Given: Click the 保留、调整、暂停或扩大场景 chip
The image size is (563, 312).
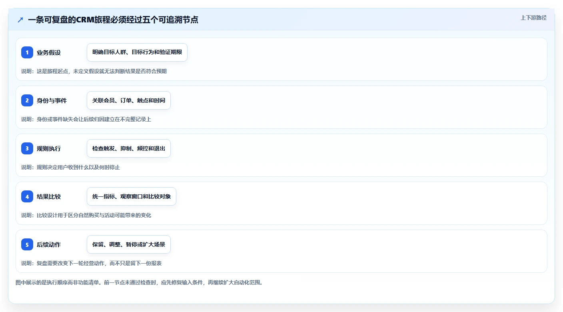Looking at the screenshot, I should [x=129, y=244].
